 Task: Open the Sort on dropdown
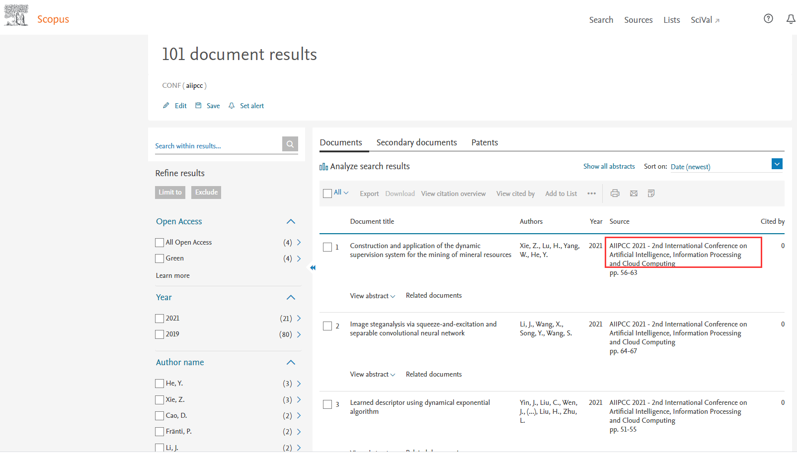[x=777, y=164]
